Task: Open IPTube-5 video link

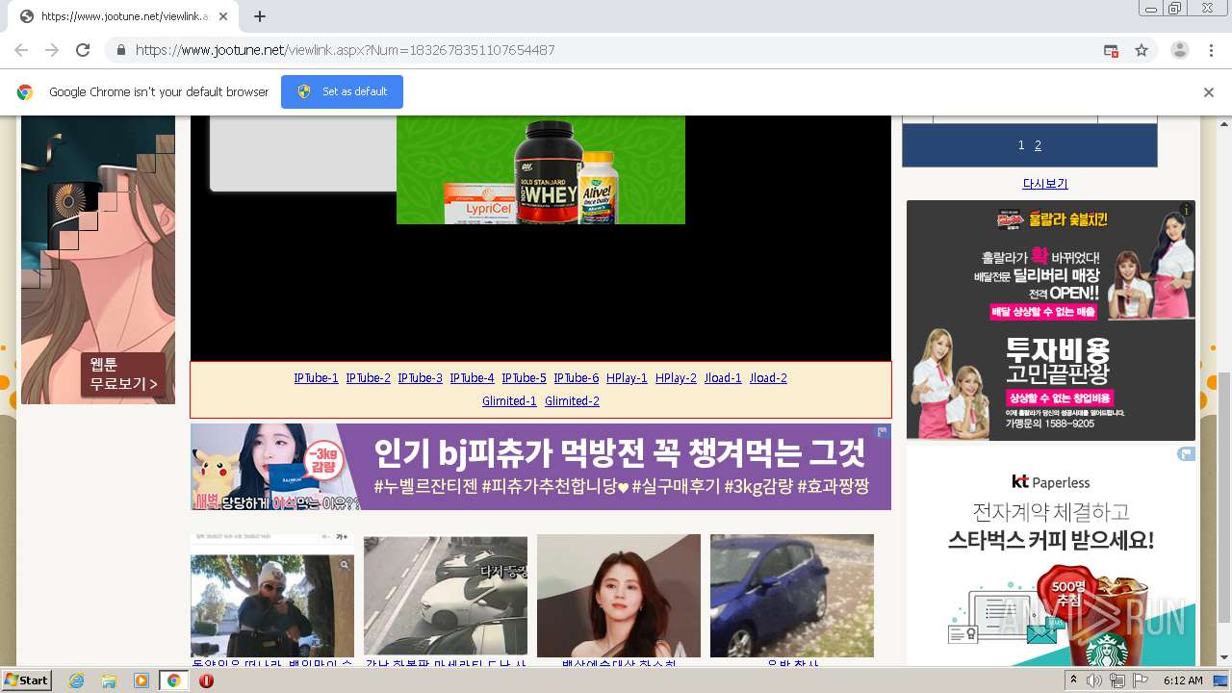Action: [x=524, y=378]
